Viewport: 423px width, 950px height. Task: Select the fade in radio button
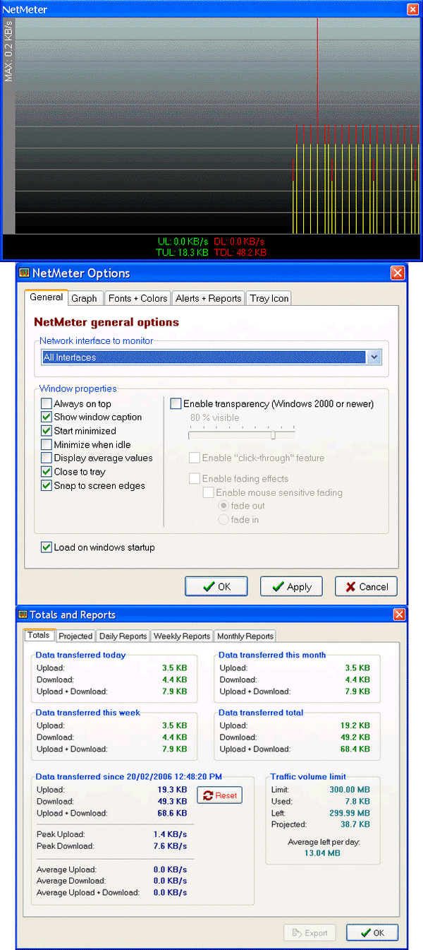pos(223,520)
